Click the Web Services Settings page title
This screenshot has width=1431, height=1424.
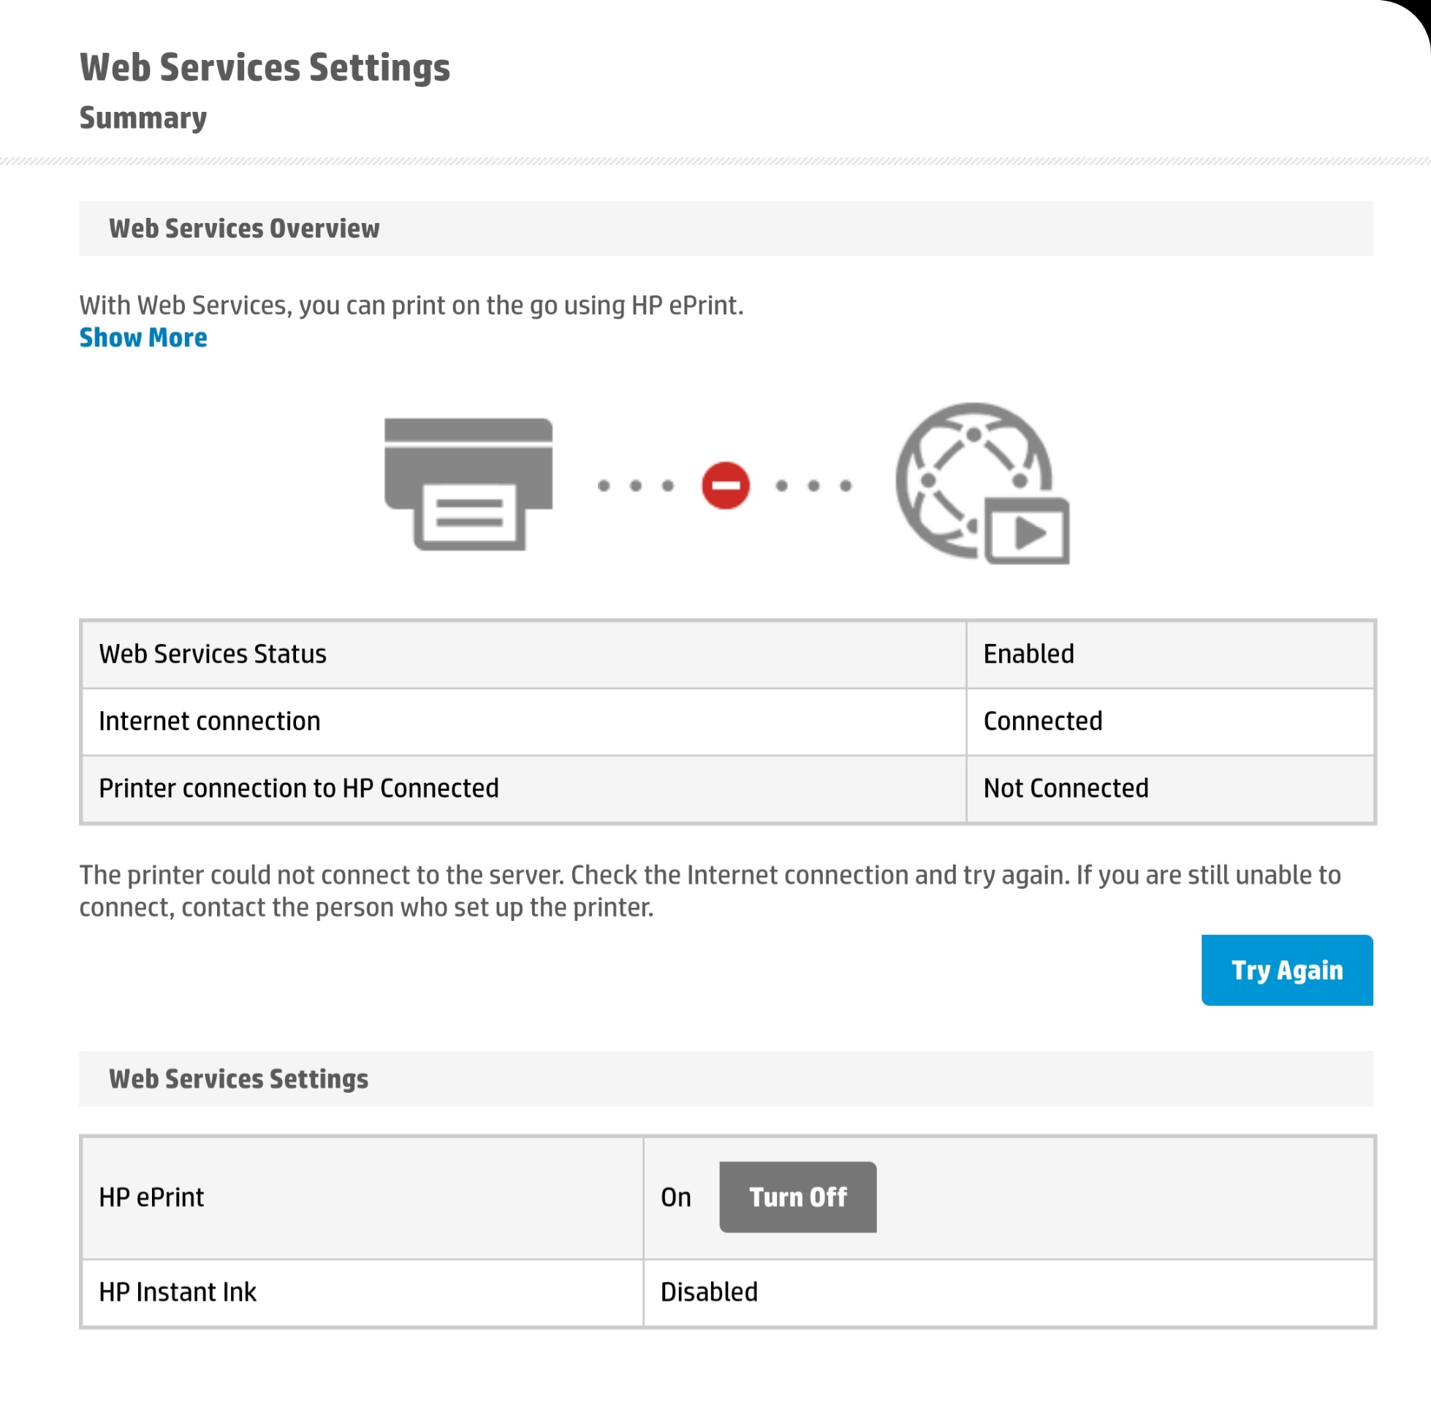[x=265, y=67]
